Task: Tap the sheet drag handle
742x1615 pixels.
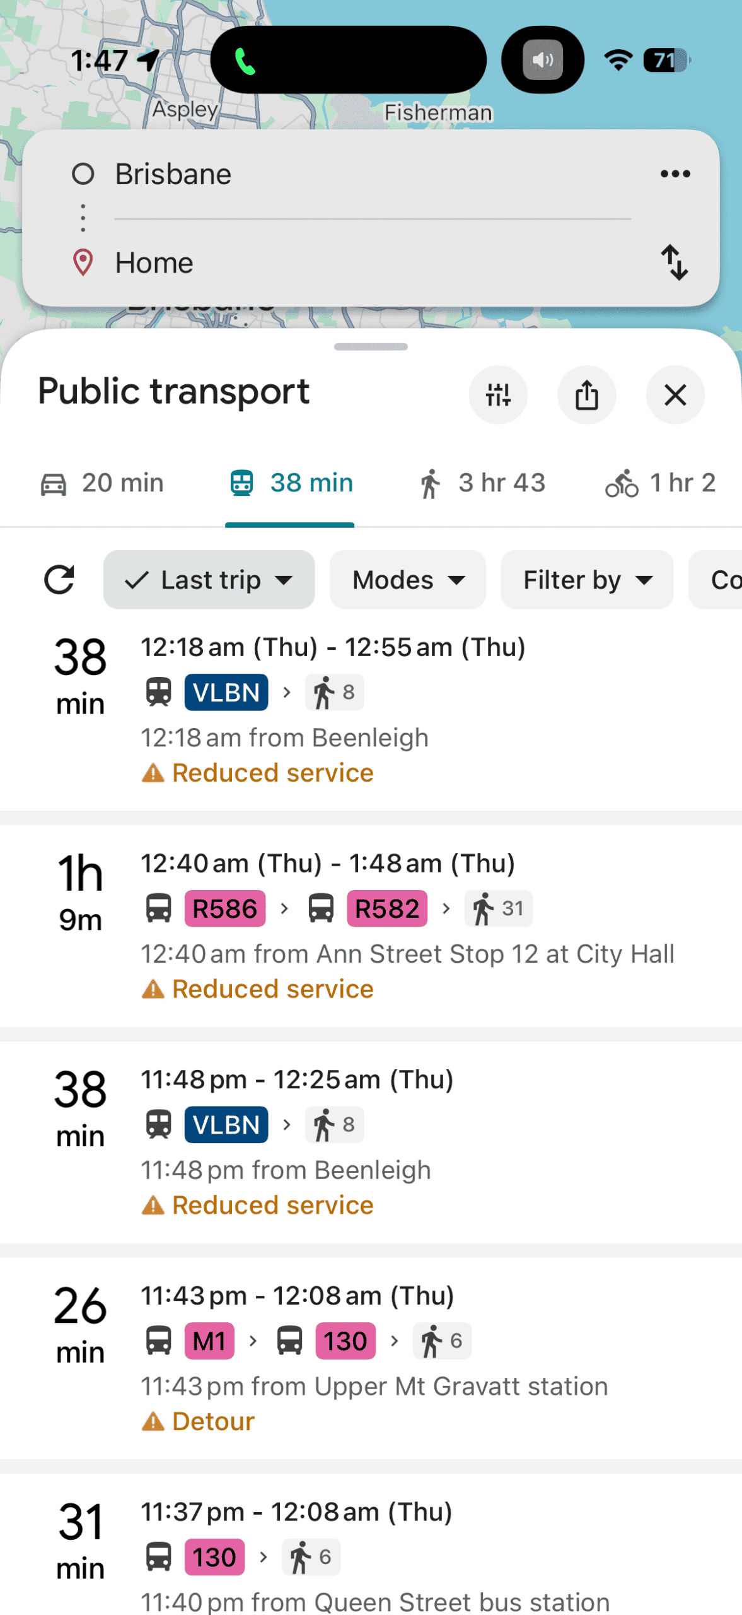Action: 371,346
